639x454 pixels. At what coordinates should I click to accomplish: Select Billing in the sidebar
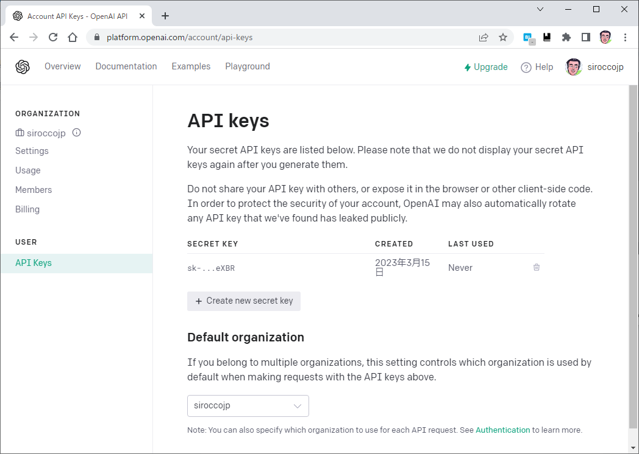[27, 209]
